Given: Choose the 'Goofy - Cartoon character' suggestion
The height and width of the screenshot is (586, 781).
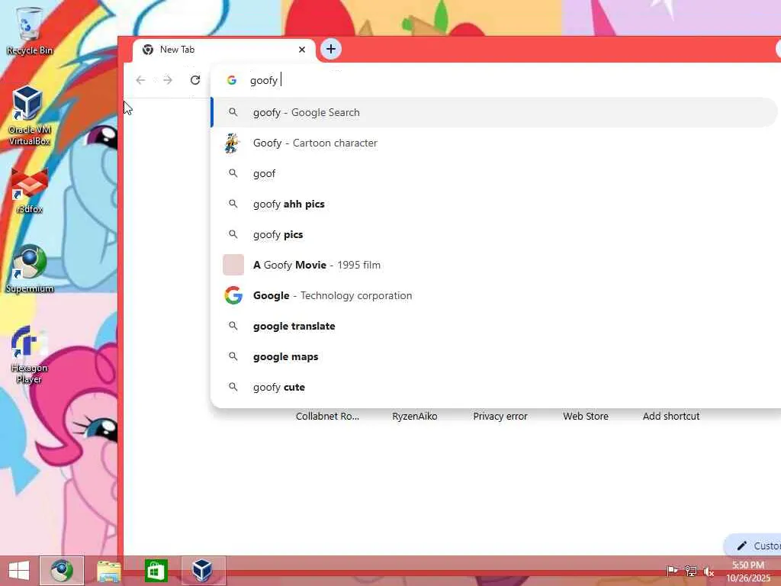Looking at the screenshot, I should (494, 143).
